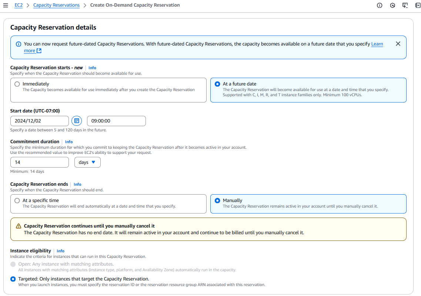This screenshot has width=421, height=296.
Task: Open the start date calendar picker
Action: coord(77,121)
